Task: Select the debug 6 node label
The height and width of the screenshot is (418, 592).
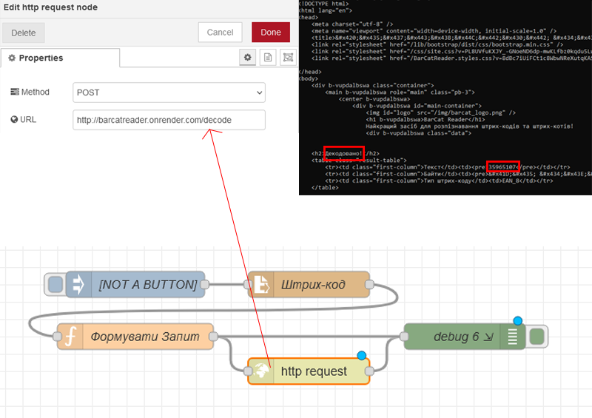Action: click(x=456, y=337)
